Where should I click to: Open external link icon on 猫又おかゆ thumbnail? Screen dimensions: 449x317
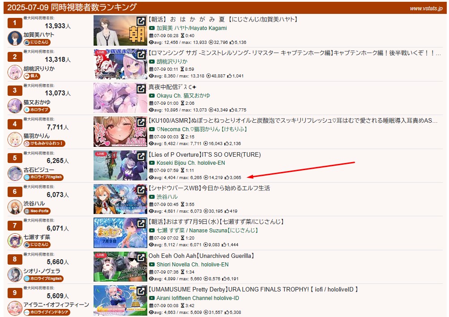tap(141, 89)
